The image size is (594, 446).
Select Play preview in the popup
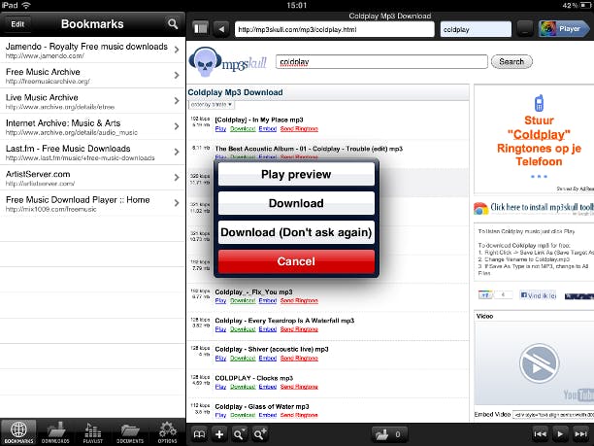tap(296, 174)
